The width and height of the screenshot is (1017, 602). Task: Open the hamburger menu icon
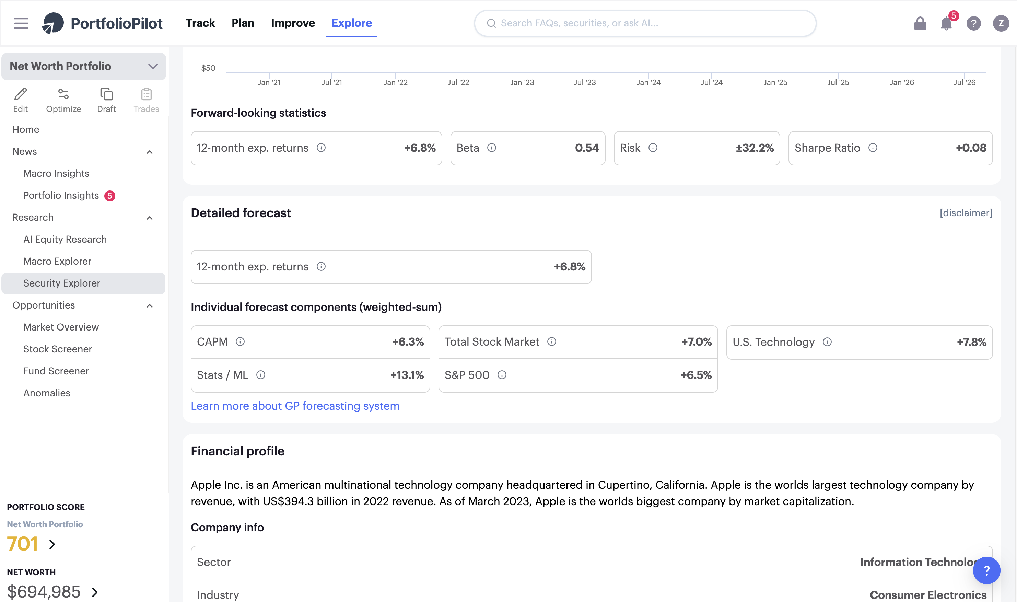tap(21, 23)
